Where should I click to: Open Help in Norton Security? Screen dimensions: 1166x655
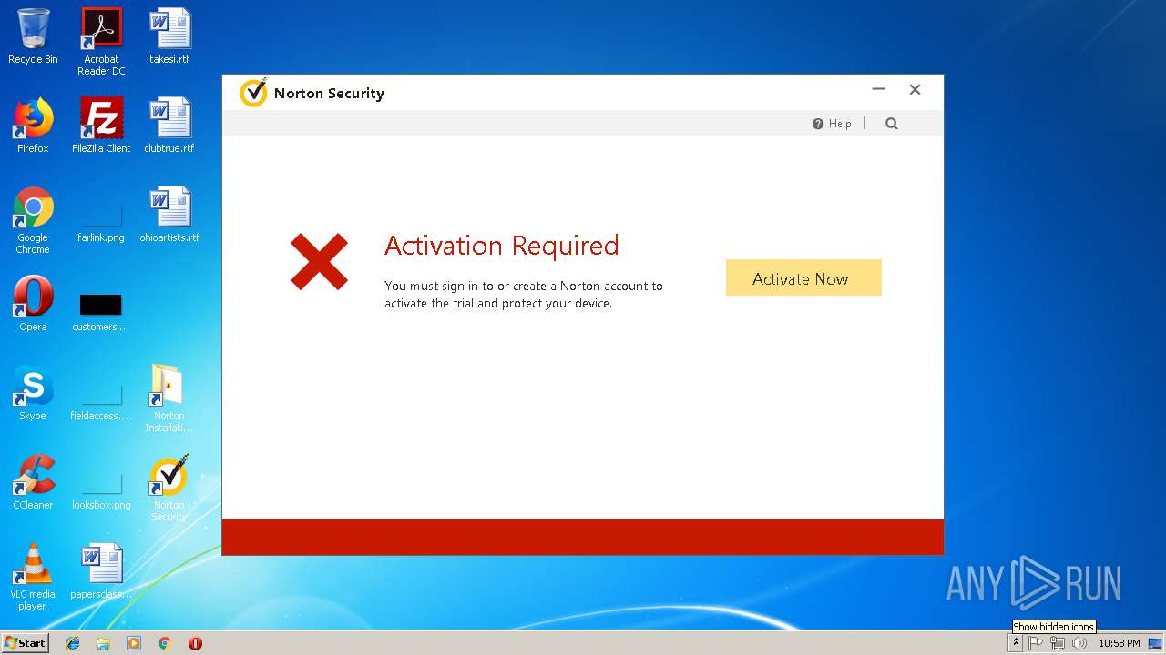tap(832, 124)
